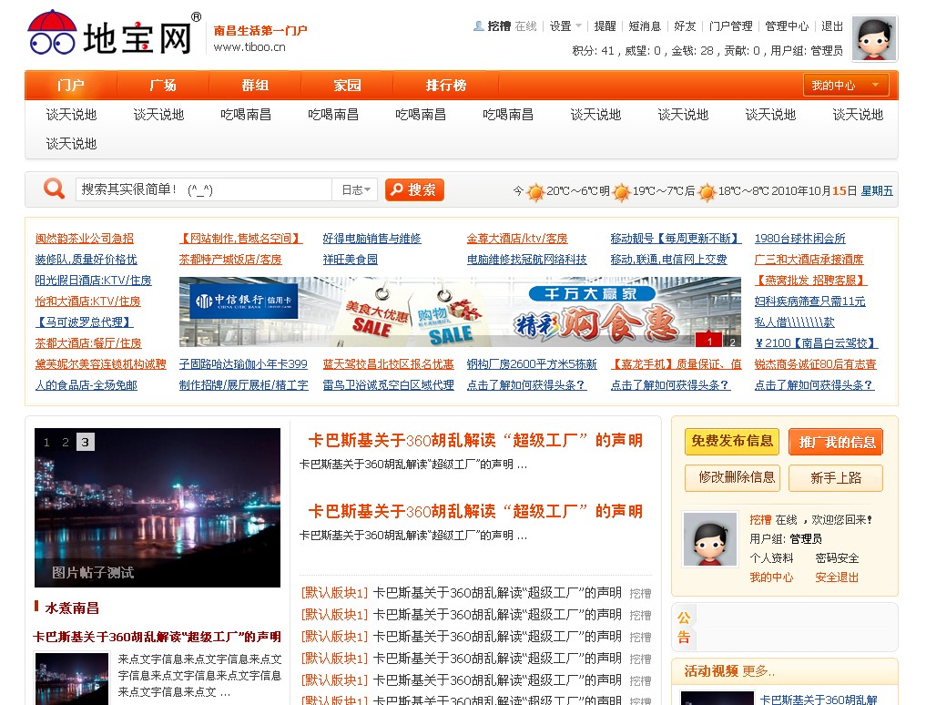Click today's sun weather icon
Image resolution: width=926 pixels, height=705 pixels.
coord(535,192)
